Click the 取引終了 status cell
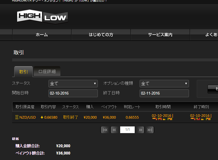 tap(71, 117)
